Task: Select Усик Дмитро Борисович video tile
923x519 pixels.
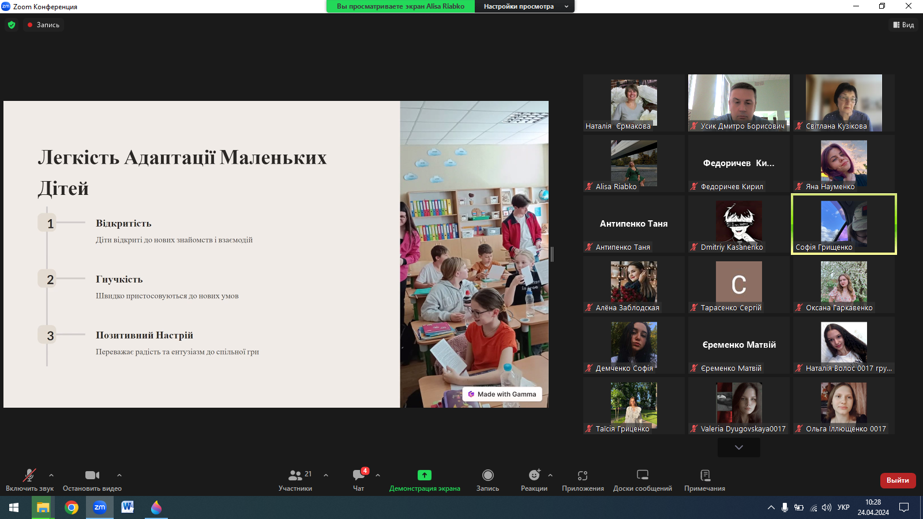Action: pyautogui.click(x=739, y=103)
